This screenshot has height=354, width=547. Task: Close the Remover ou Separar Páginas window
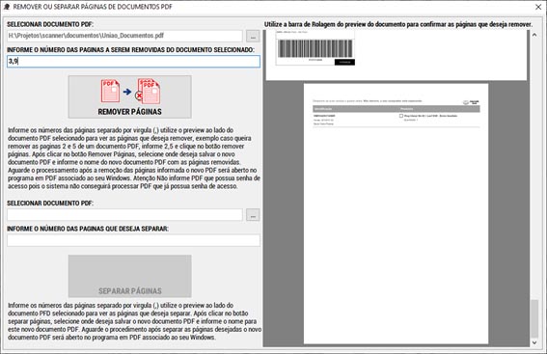tap(538, 7)
